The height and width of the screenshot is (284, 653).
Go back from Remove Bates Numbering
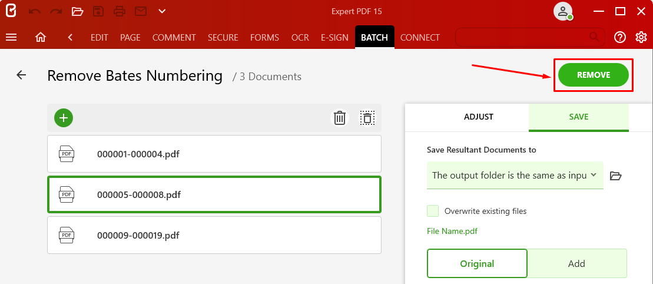coord(21,75)
